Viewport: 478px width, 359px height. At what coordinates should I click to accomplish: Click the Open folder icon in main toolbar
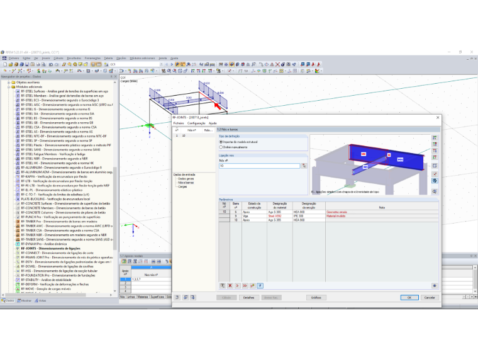[x=11, y=64]
